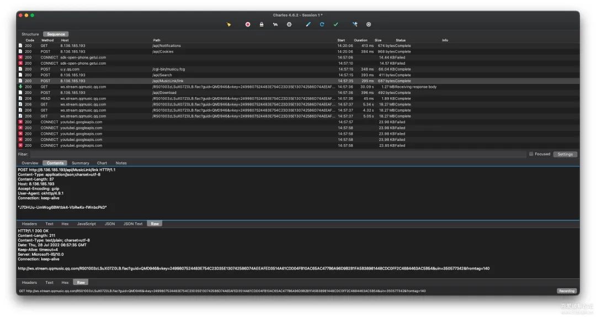
Task: Click the Repeat request circular arrow icon
Action: (322, 24)
